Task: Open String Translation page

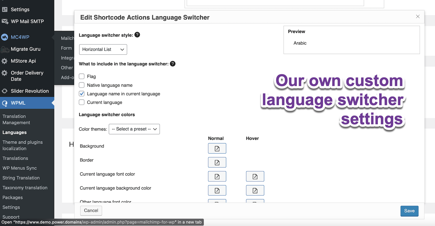Action: tap(21, 178)
